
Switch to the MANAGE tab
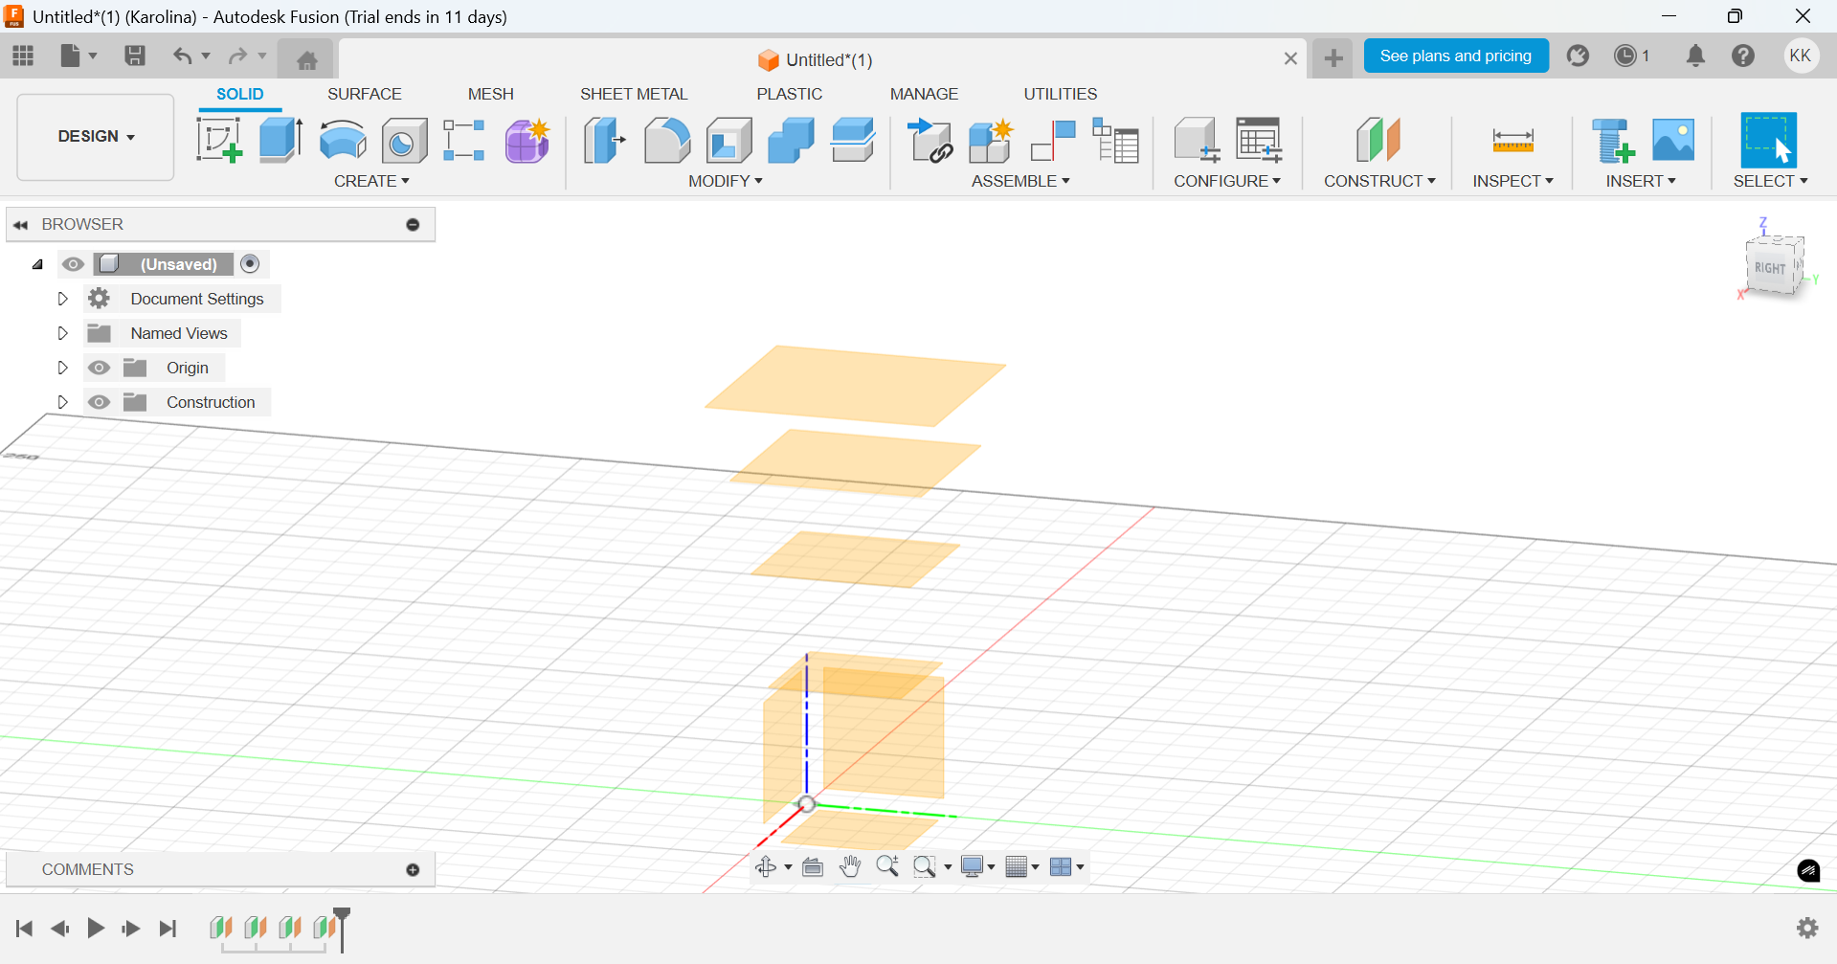[x=924, y=94]
